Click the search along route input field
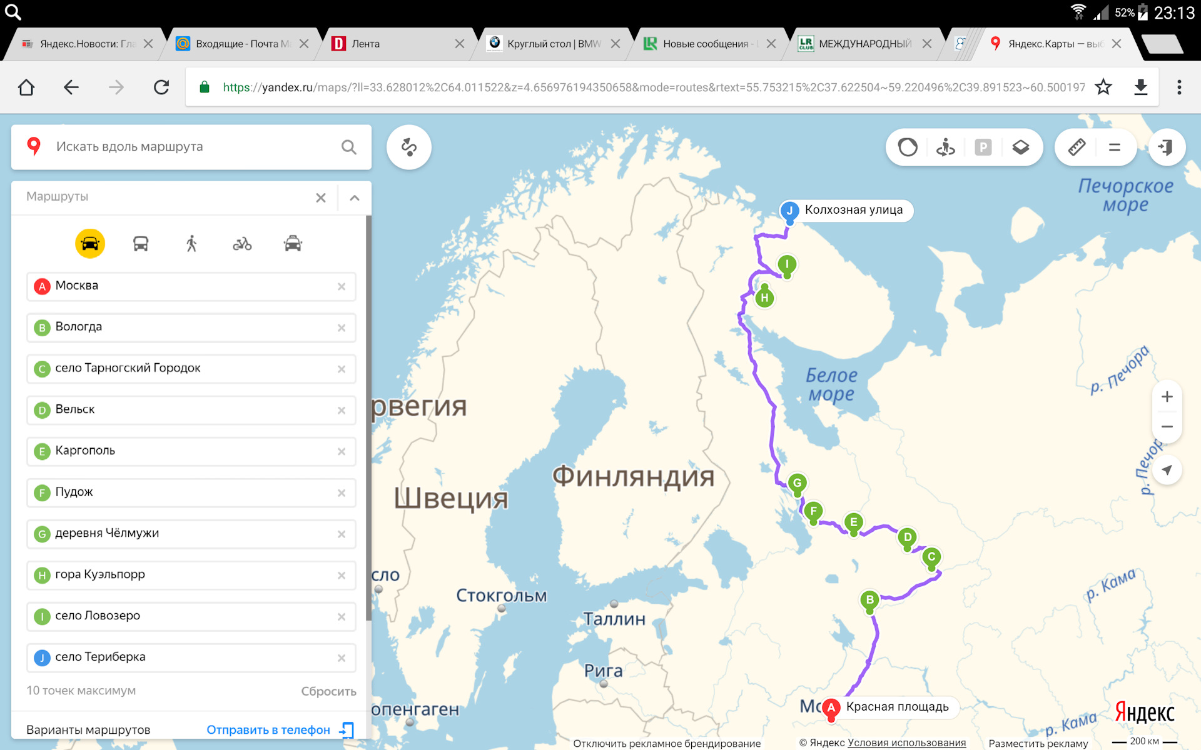 point(191,147)
